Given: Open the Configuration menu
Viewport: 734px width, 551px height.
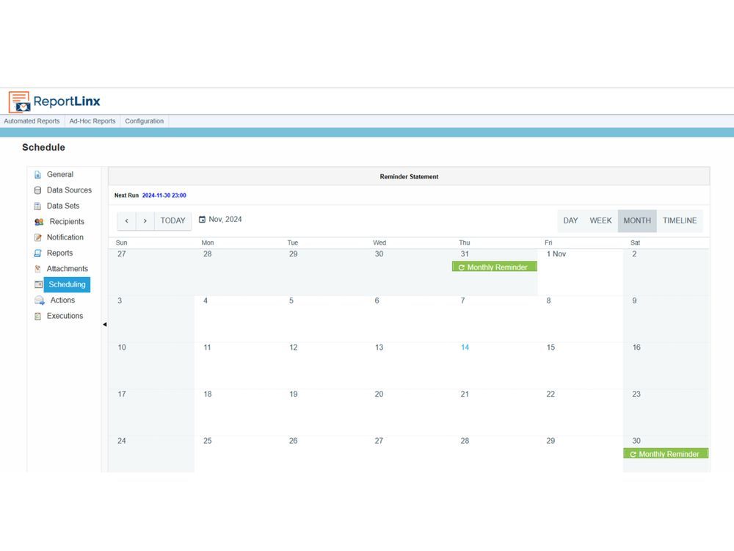Looking at the screenshot, I should click(144, 121).
